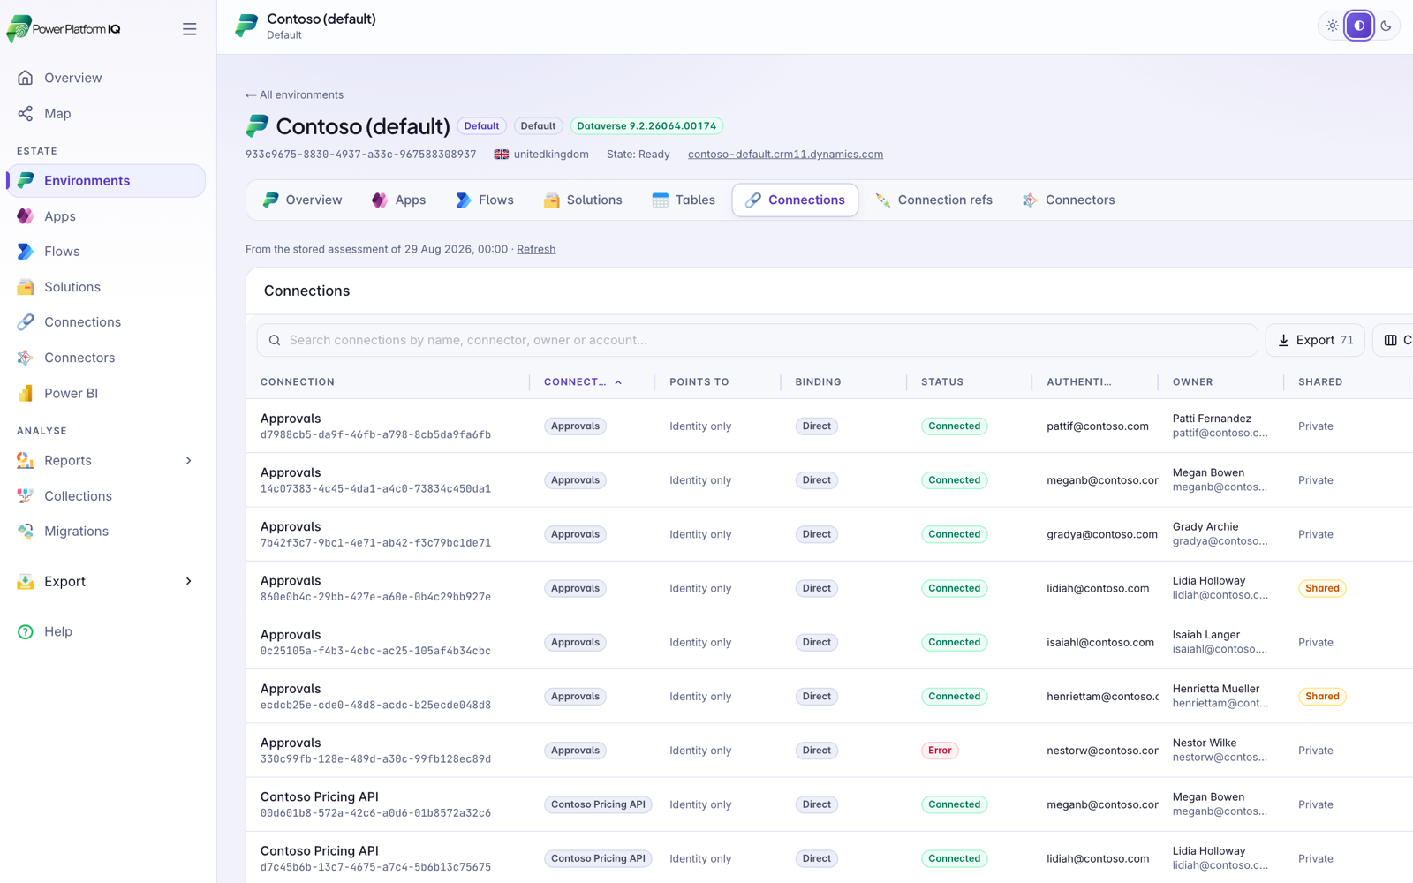
Task: Select the Connections tab
Action: pos(795,200)
